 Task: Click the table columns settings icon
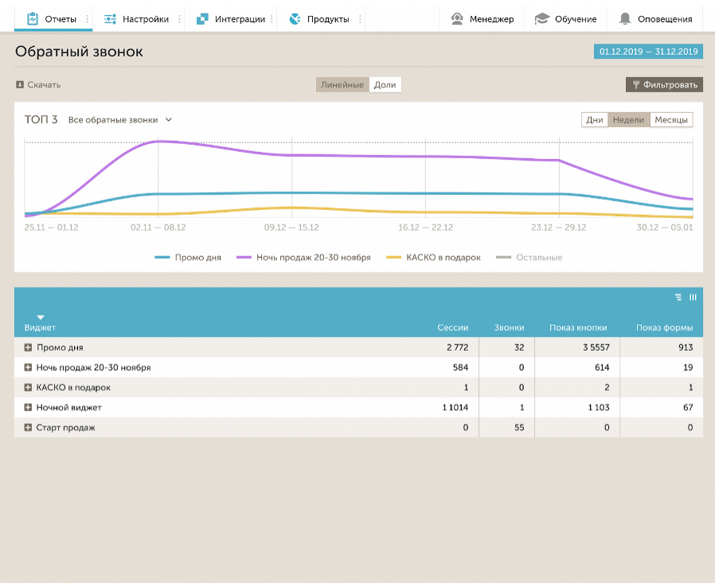click(x=693, y=297)
